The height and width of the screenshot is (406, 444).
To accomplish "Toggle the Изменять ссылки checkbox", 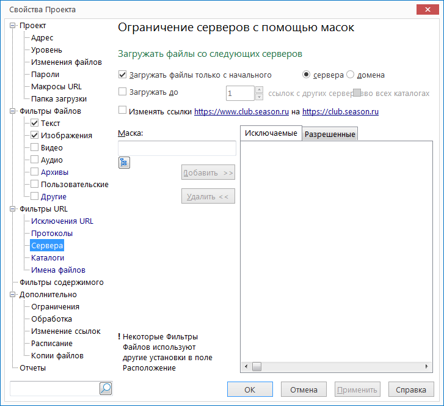I will tap(122, 110).
